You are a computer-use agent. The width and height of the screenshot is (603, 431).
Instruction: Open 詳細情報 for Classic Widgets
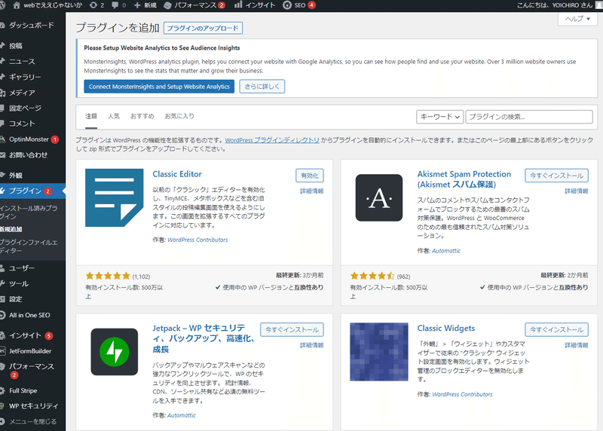576,345
